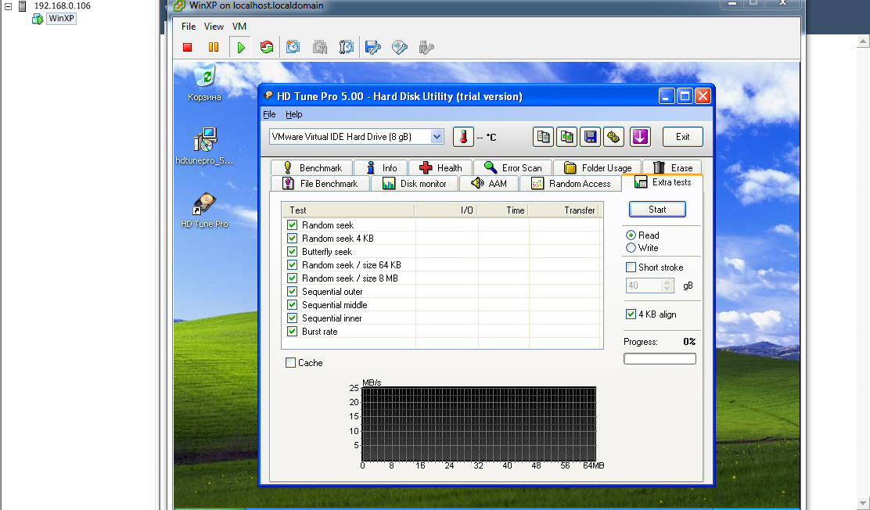Uncheck the Sequential middle test
The width and height of the screenshot is (870, 510).
293,305
